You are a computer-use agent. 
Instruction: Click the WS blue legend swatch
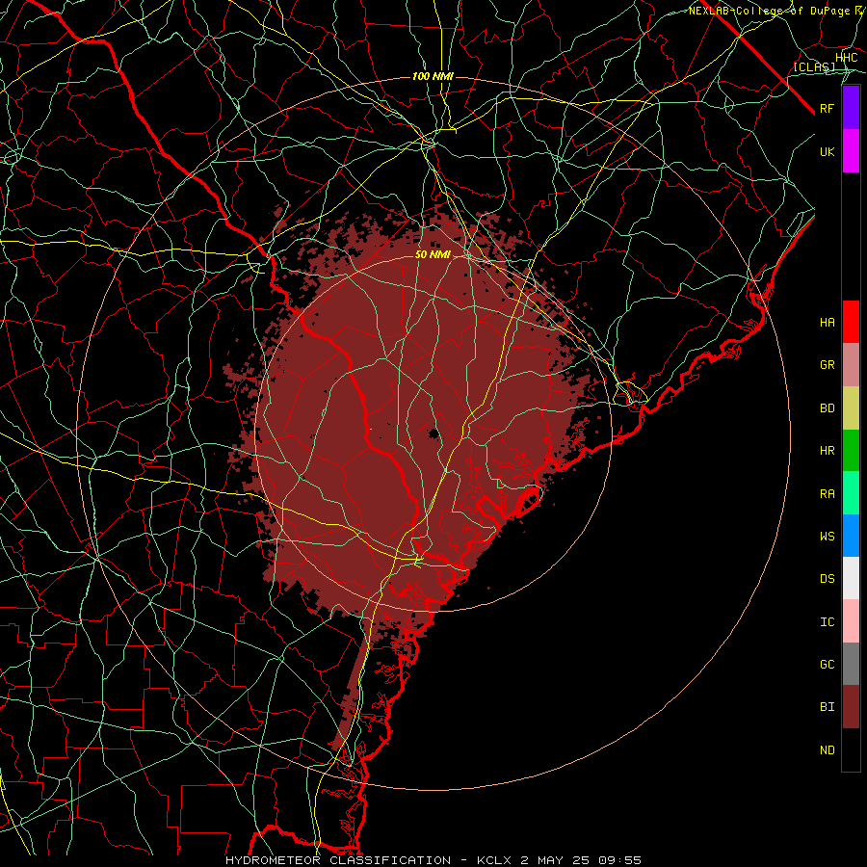[851, 536]
